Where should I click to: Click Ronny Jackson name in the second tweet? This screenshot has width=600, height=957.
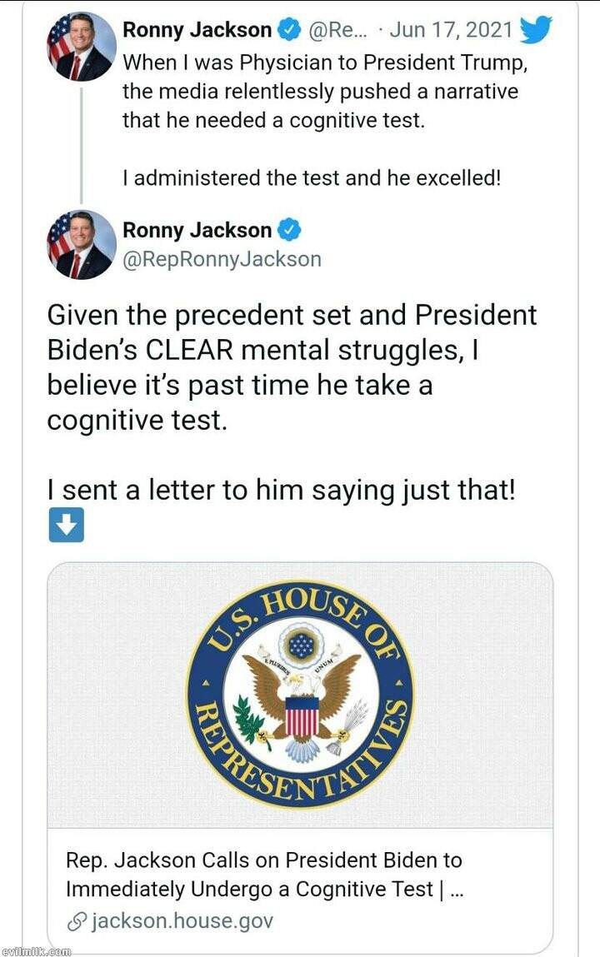coord(197,230)
